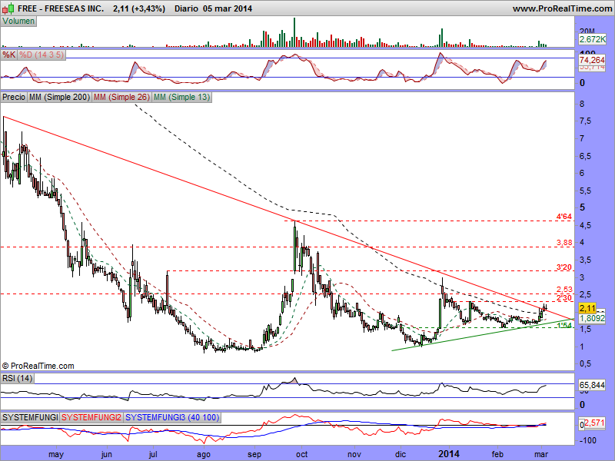Screen dimensions: 615x461
Task: Select the red SYSTEMFUNGI2 indicator label
Action: pyautogui.click(x=91, y=417)
